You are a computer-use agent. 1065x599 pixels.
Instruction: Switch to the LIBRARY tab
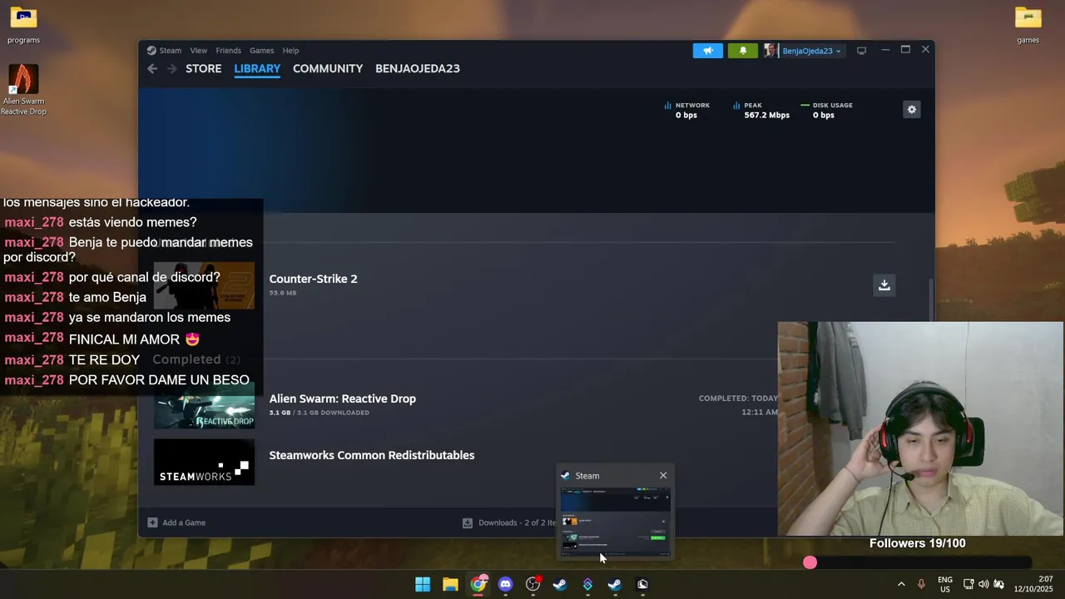click(x=257, y=68)
